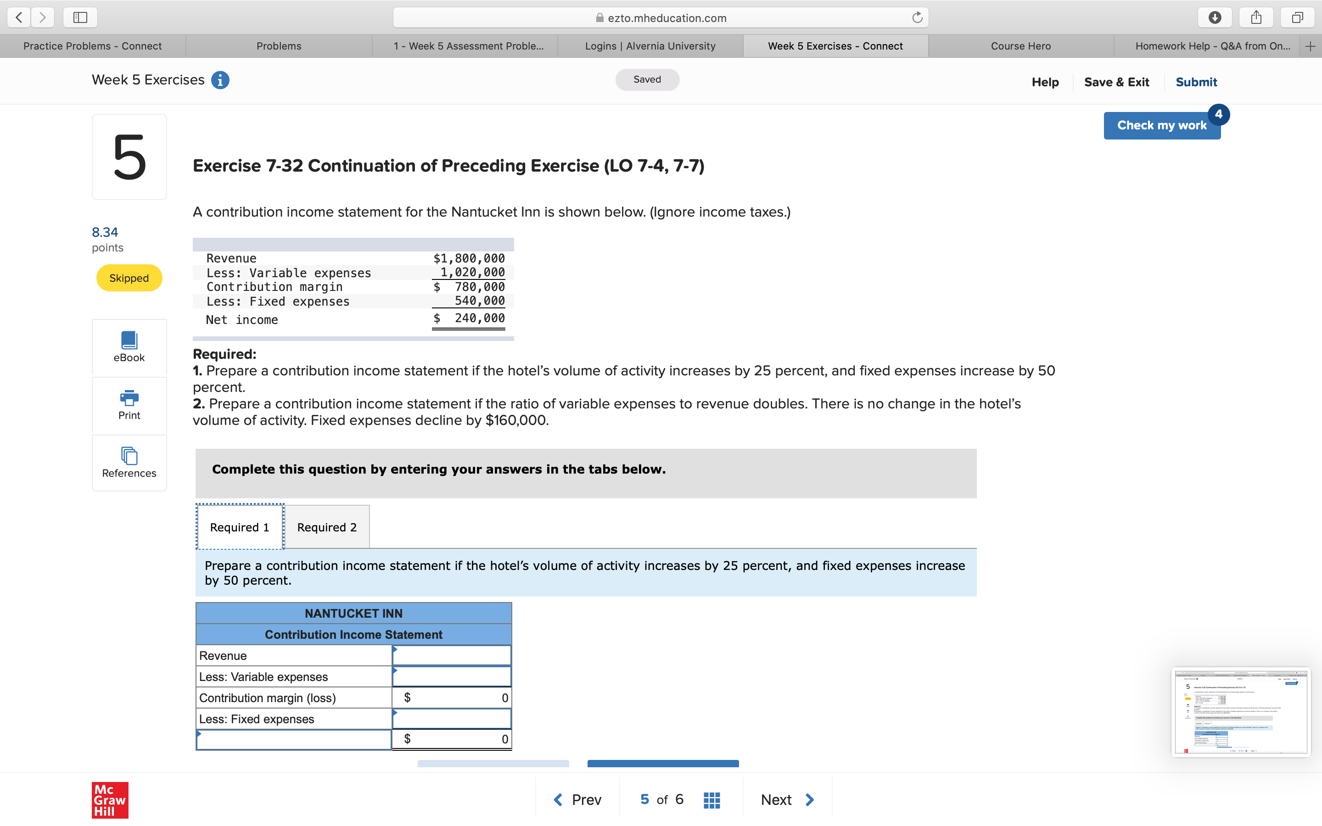Switch to the Required 2 tab
Screen dimensions: 1322x826
click(x=327, y=527)
